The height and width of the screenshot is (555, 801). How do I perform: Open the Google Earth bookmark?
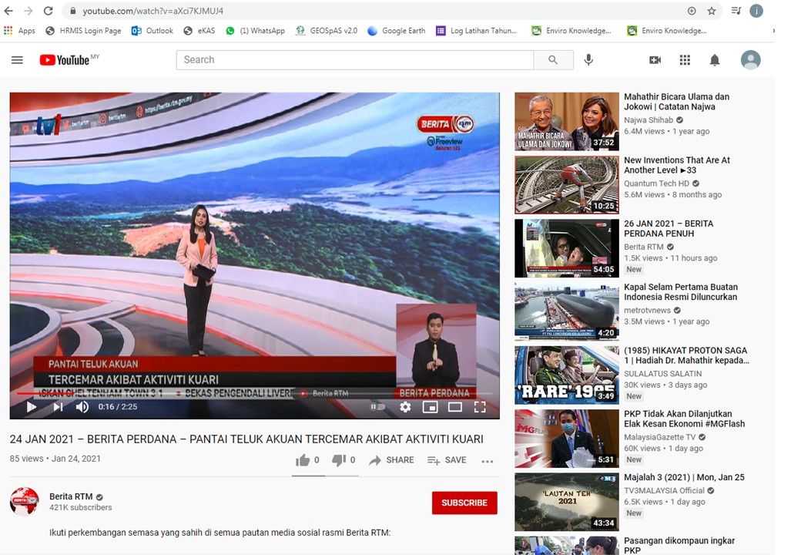(x=397, y=31)
